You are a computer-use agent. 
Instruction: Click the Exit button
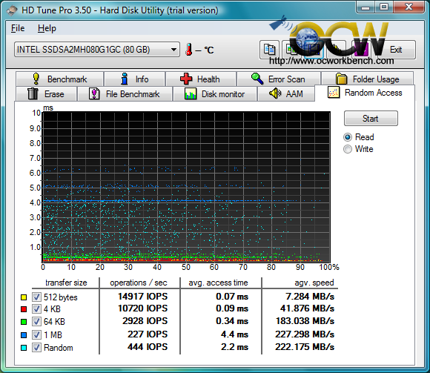click(396, 50)
